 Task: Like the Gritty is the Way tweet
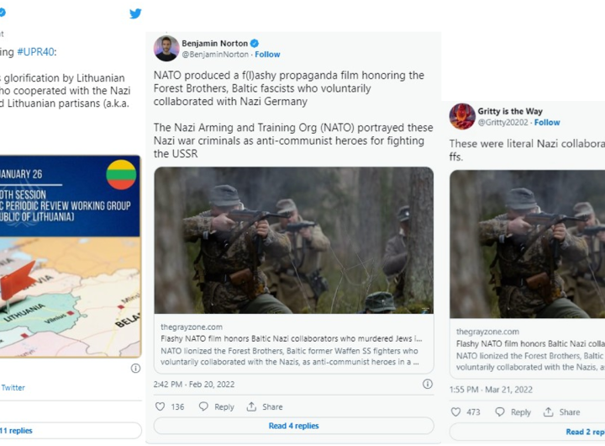(x=456, y=412)
